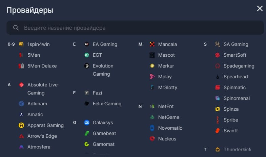The image size is (266, 157).
Task: Select the Mplay pink icon
Action: pyautogui.click(x=152, y=77)
